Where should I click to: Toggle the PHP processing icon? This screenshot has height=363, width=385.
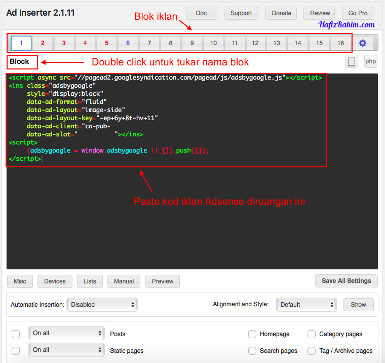click(371, 62)
